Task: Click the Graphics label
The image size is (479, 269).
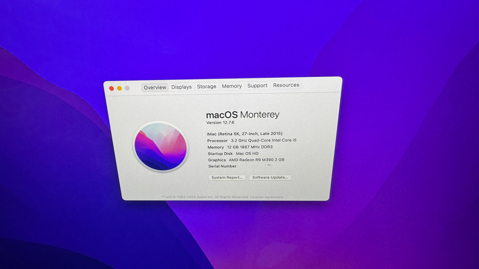Action: (217, 160)
